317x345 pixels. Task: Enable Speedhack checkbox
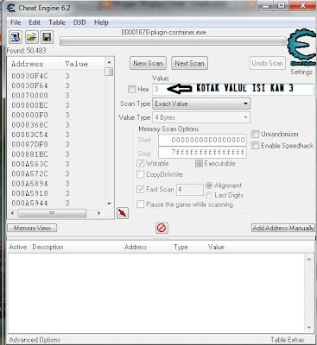point(256,146)
